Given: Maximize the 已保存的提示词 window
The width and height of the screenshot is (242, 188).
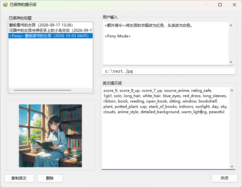Looking at the screenshot, I should pyautogui.click(x=220, y=5).
